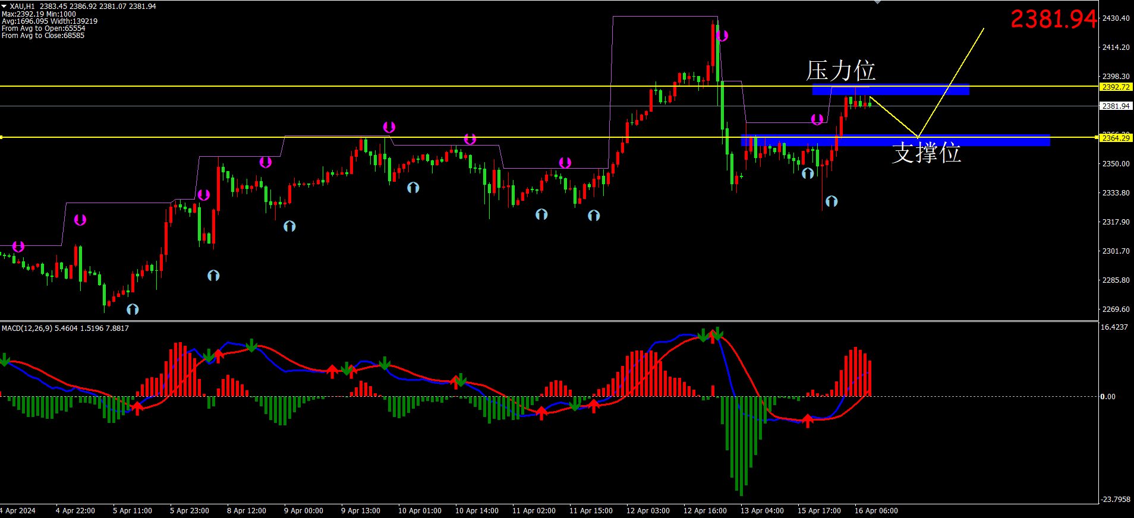Select leftmost magenta down arrow on price chart
Viewport: 1134px width, 518px height.
pyautogui.click(x=18, y=247)
